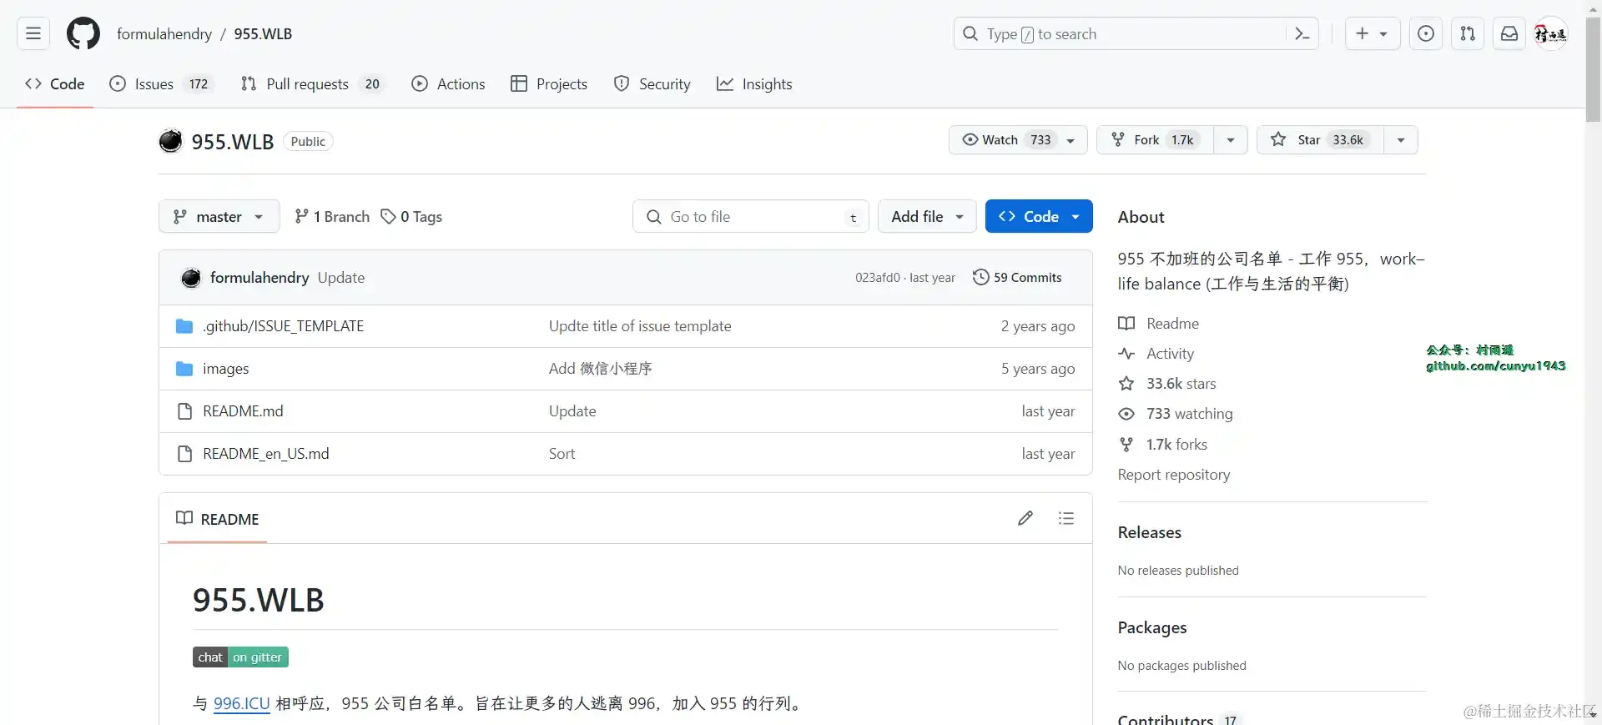Open the command palette icon in search bar
The height and width of the screenshot is (725, 1602).
[1302, 33]
